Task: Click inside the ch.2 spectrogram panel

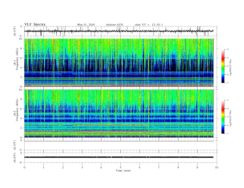Action: (x=119, y=113)
